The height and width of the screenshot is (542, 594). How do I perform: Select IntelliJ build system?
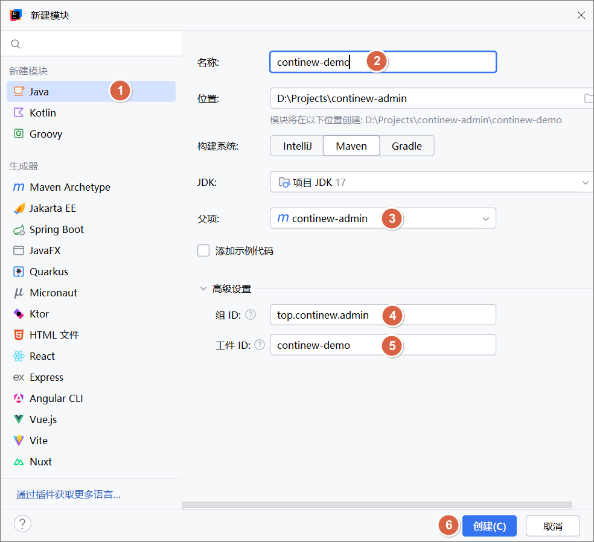click(x=297, y=146)
